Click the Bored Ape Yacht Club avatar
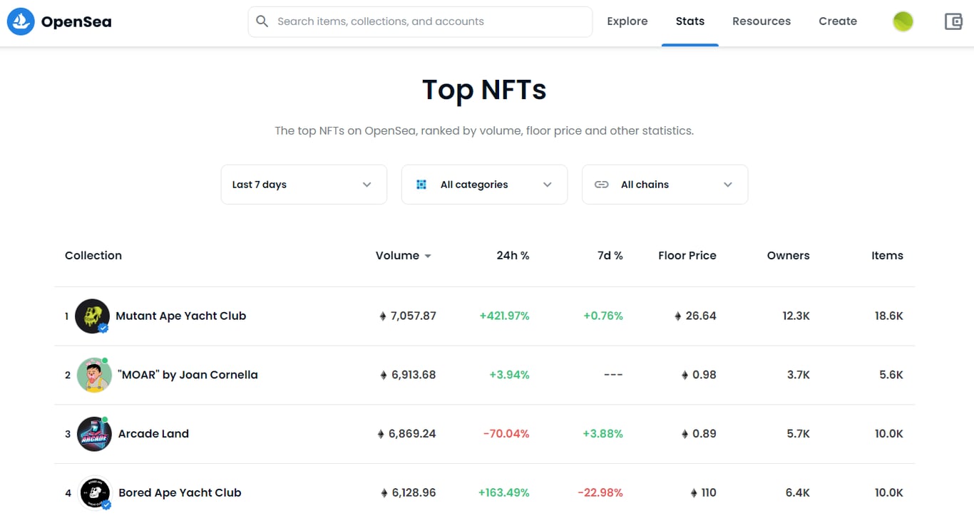This screenshot has height=518, width=974. tap(94, 492)
